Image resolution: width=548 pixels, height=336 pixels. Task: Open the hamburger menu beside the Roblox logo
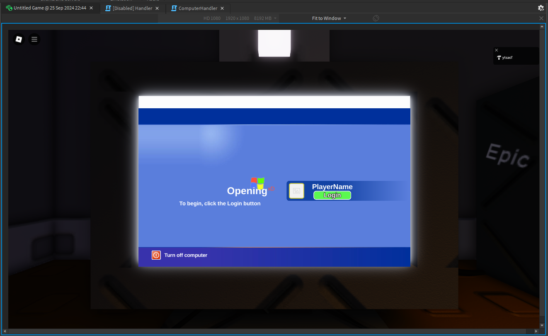[x=34, y=39]
